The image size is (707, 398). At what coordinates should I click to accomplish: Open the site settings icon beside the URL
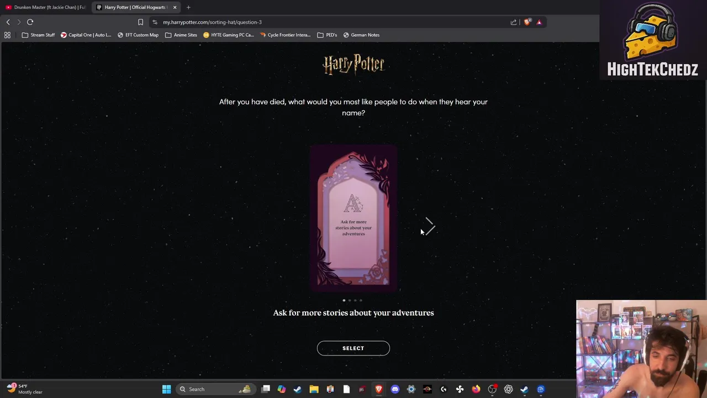pyautogui.click(x=155, y=22)
